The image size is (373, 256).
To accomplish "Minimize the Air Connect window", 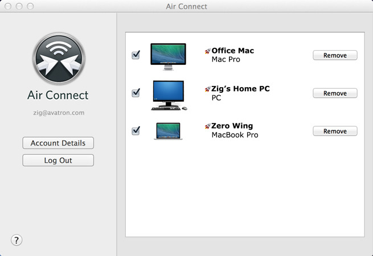I will (x=19, y=6).
